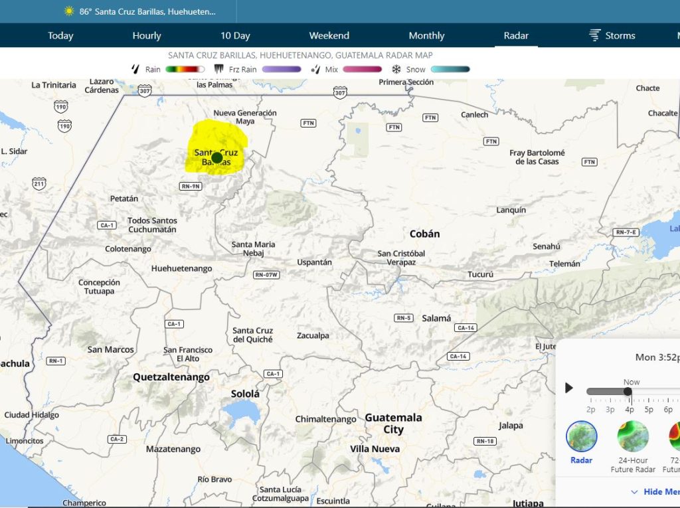The width and height of the screenshot is (680, 508).
Task: Click the sunny weather icon beside 86°
Action: pos(69,12)
